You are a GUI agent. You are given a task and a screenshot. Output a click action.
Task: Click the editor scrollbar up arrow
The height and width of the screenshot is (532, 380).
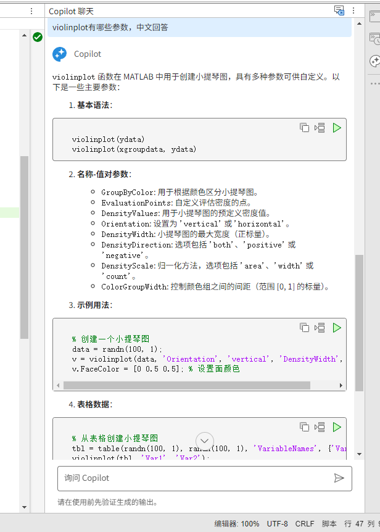pyautogui.click(x=24, y=35)
